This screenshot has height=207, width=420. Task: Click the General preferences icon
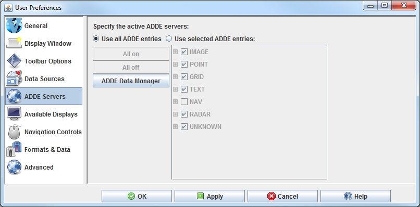pos(14,25)
